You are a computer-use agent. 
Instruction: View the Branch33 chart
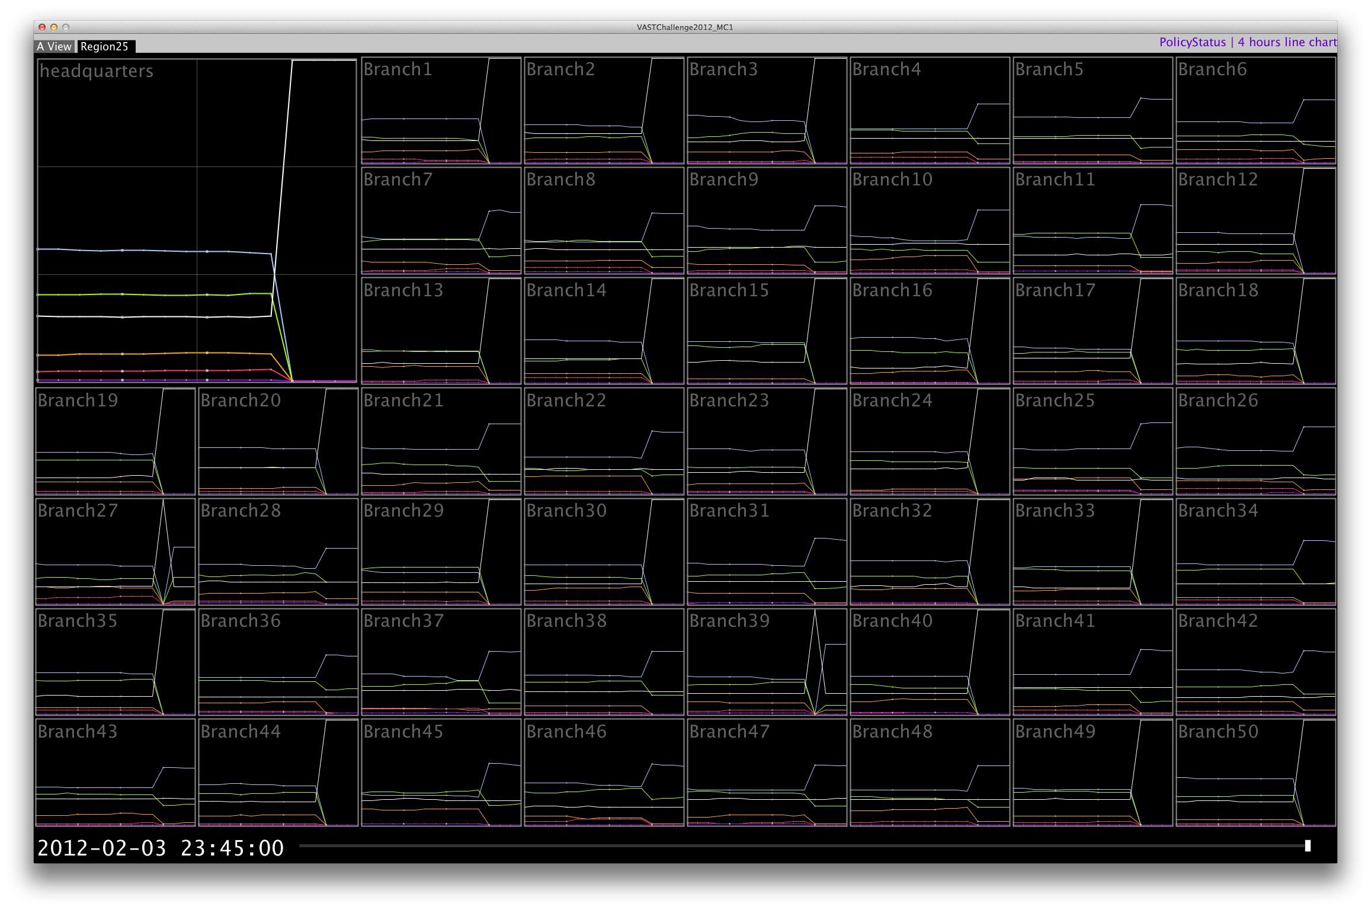tap(1093, 552)
